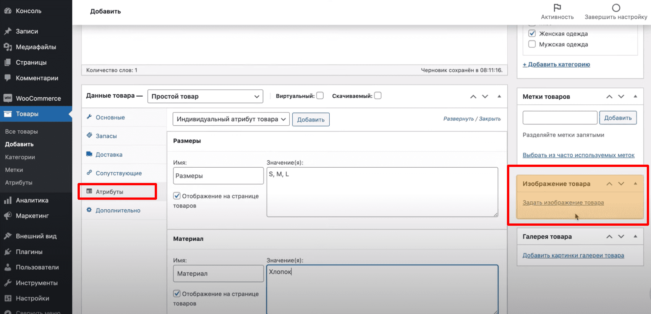
Task: Collapse Изображение товара panel triangle
Action: pos(635,184)
